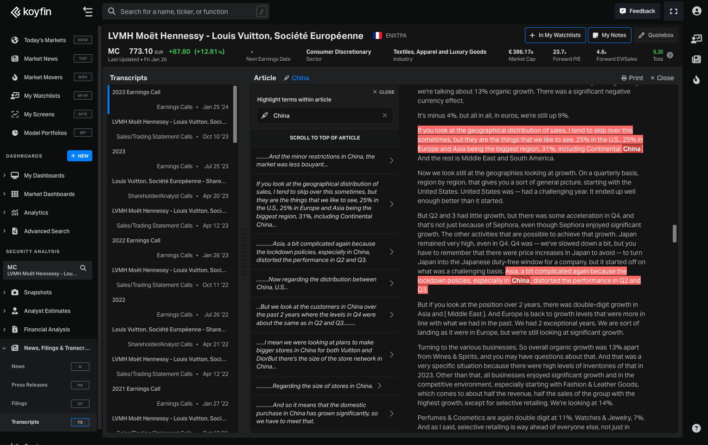Collapse the sidebar using the menu icon
This screenshot has width=708, height=445.
(x=88, y=12)
